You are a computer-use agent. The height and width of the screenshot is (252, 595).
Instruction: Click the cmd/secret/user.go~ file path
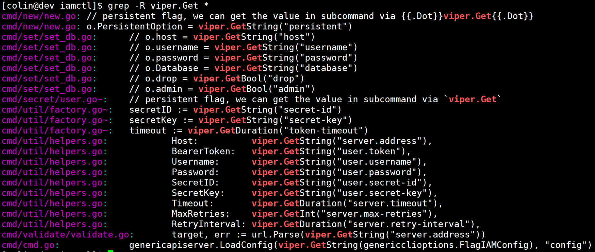53,99
